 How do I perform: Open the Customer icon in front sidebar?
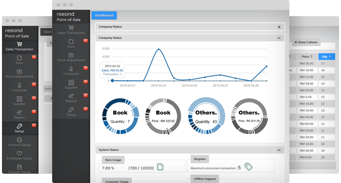pos(71,69)
